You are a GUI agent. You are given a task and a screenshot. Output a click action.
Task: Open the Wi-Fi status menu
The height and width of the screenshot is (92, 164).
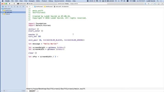click(121, 1)
